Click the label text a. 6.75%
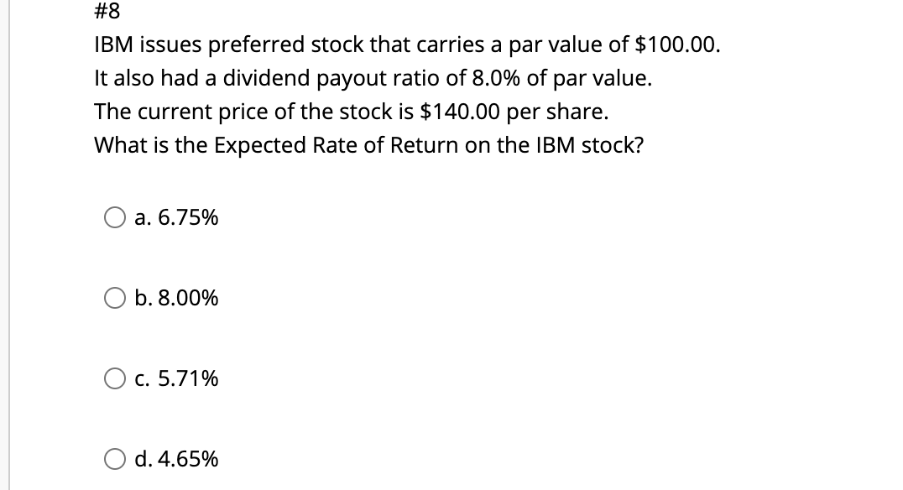The width and height of the screenshot is (903, 490). pos(176,218)
